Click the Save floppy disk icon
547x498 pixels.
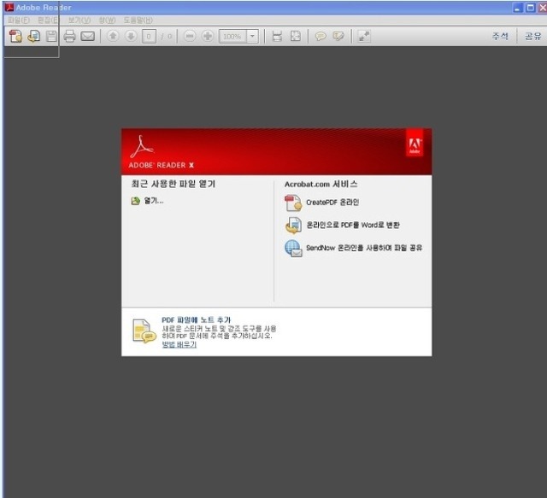[x=51, y=36]
